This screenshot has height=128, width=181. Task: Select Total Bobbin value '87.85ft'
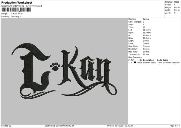146,55
